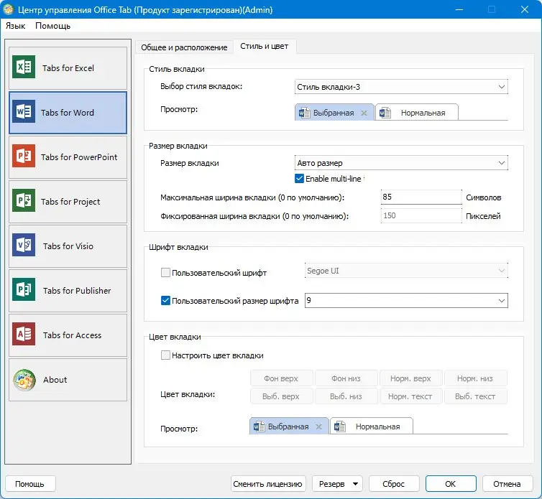
Task: Select the Tabs for Excel icon
Action: 24,67
